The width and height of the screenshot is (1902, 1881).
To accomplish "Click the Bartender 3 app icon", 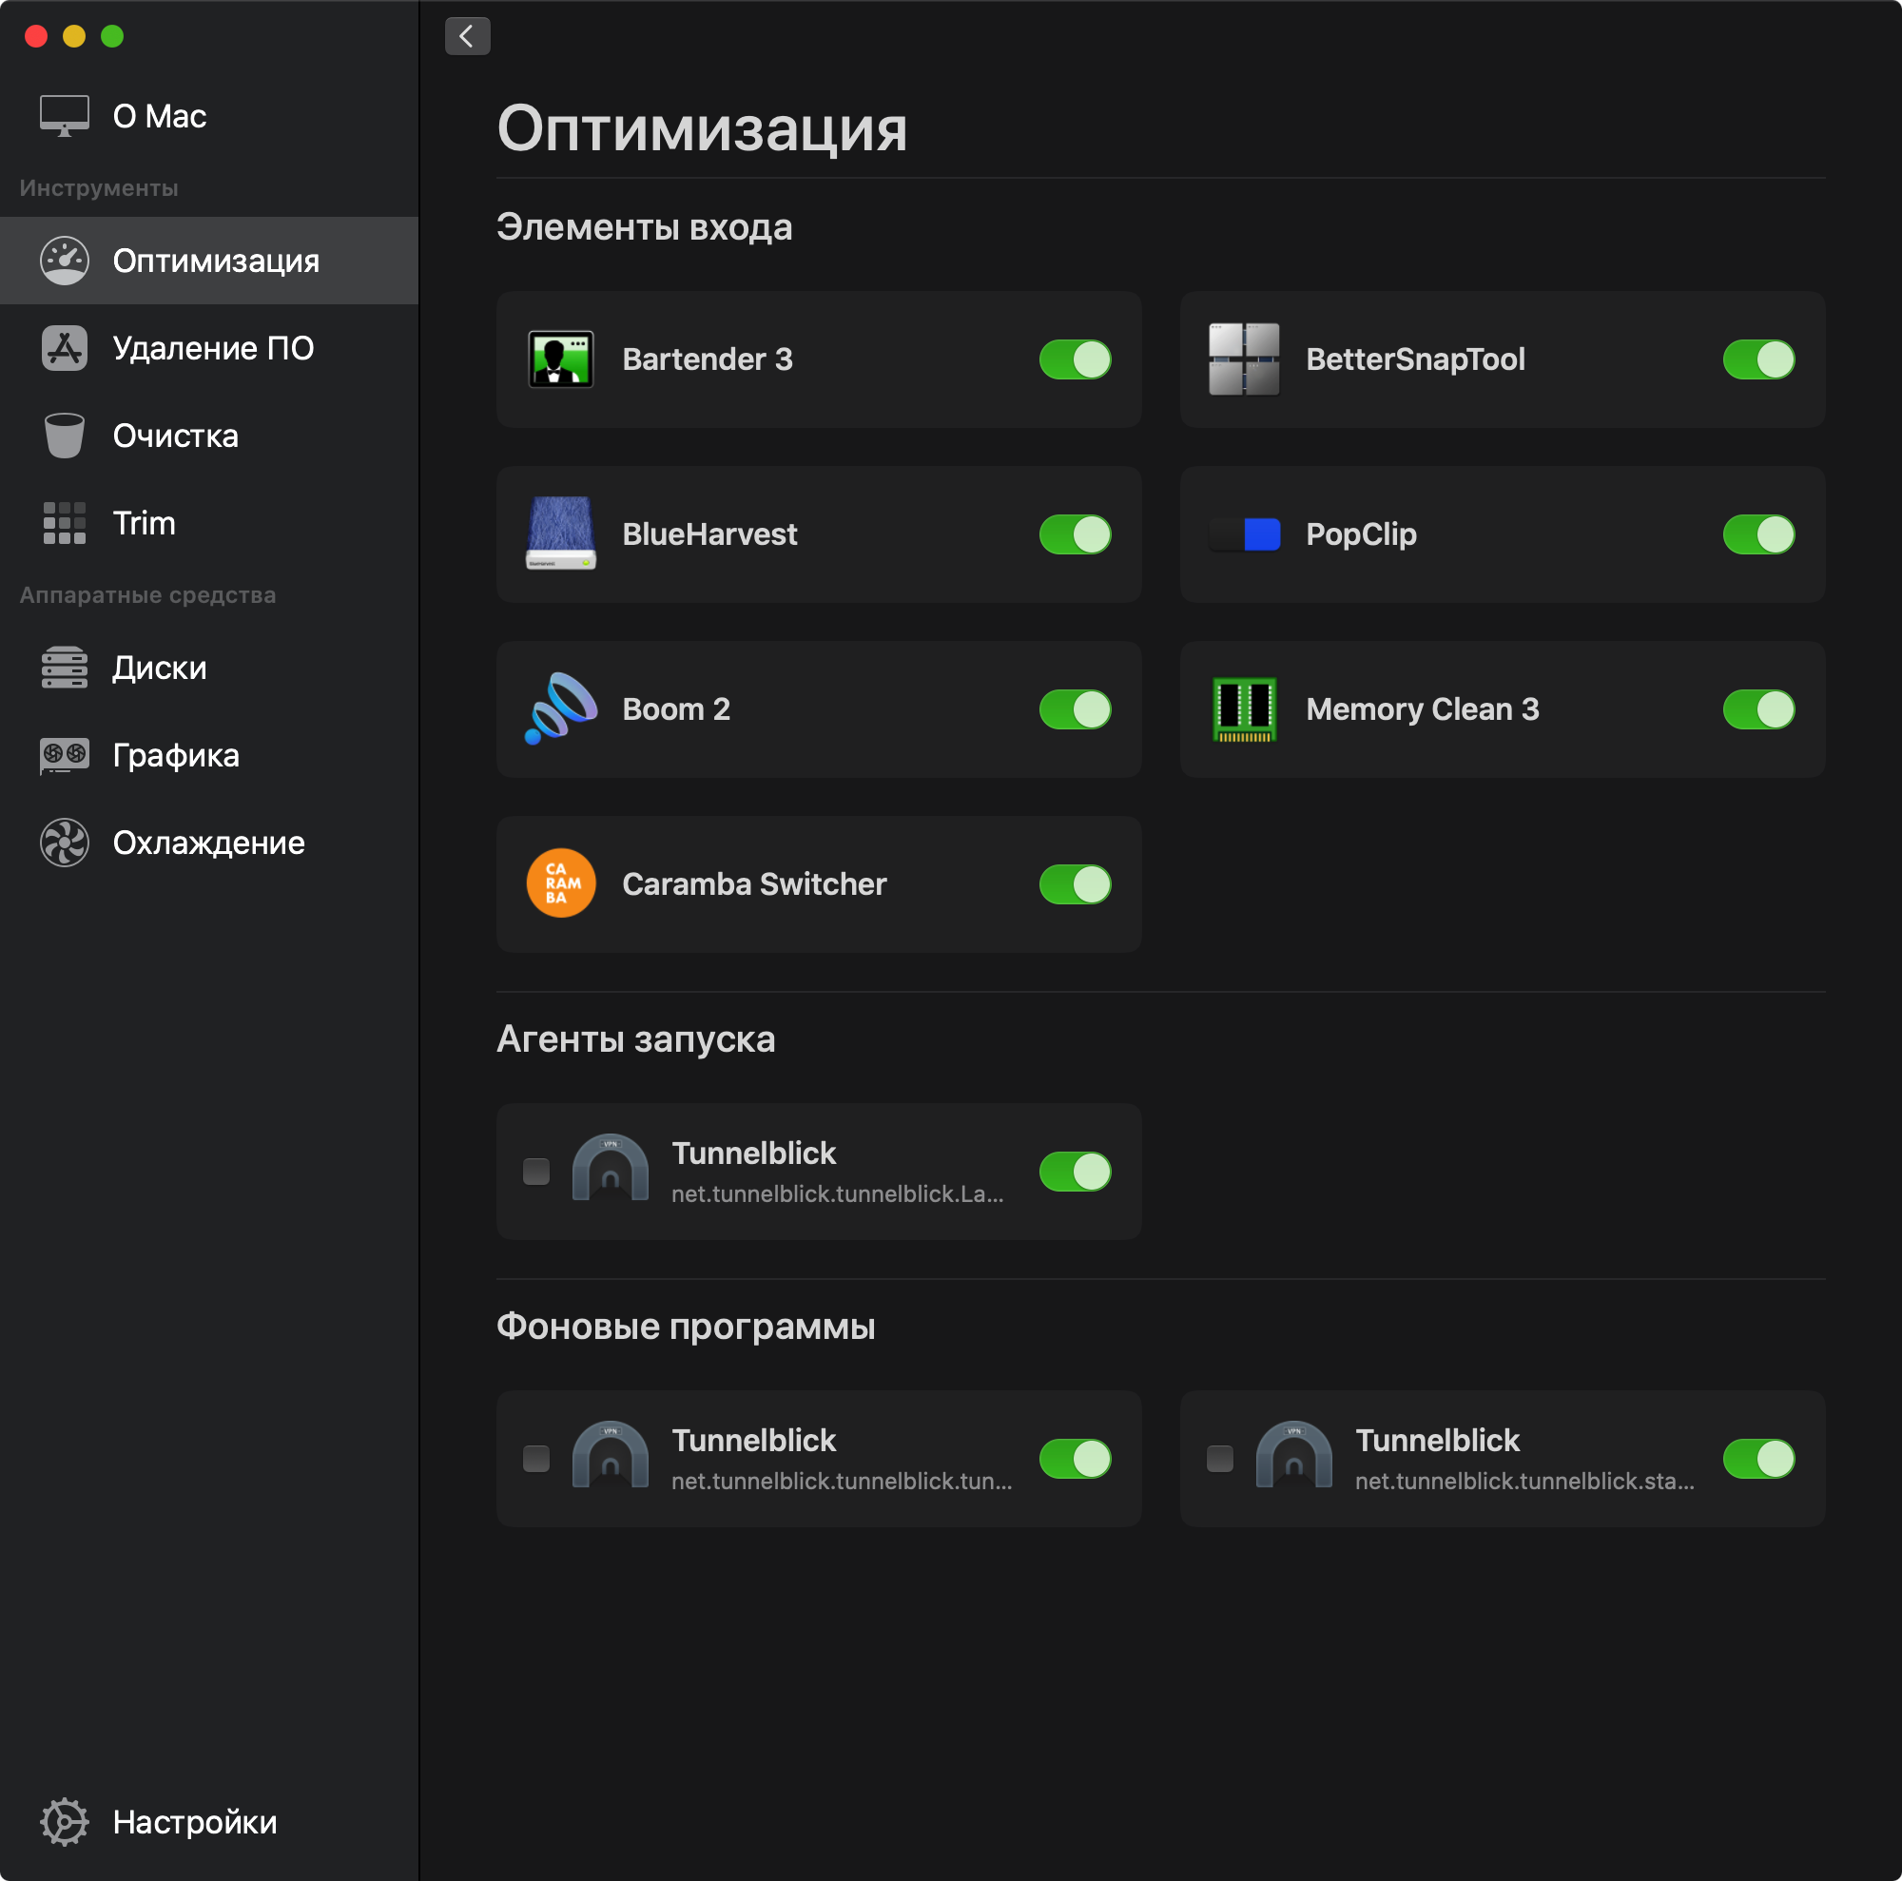I will 560,359.
